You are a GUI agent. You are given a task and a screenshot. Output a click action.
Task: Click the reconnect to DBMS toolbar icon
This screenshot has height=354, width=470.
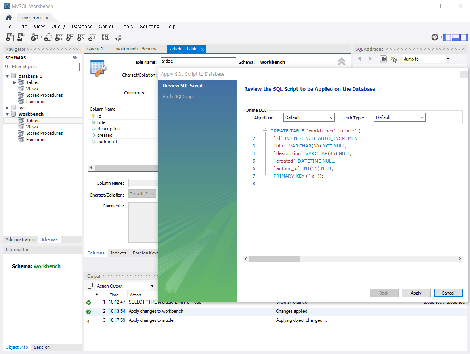pos(119,37)
